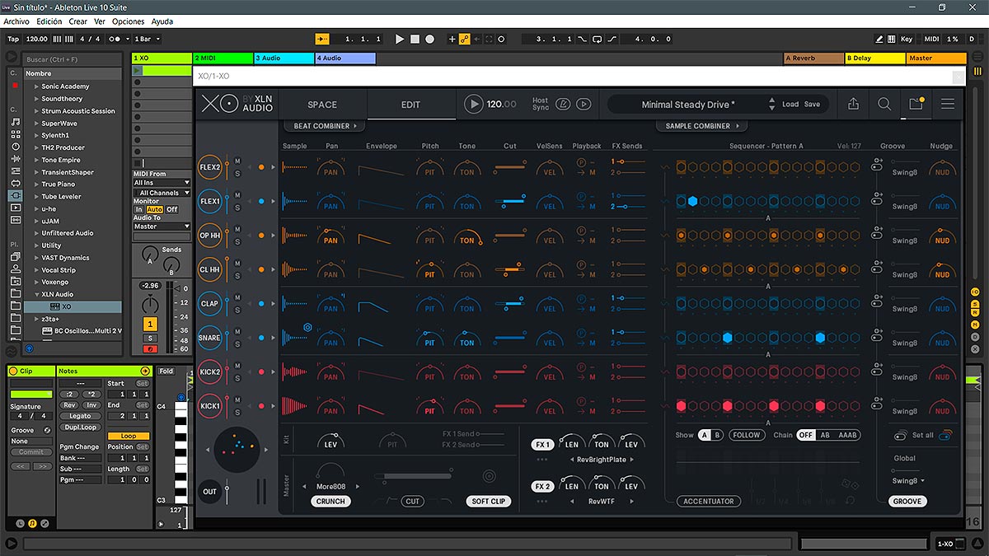Image resolution: width=989 pixels, height=556 pixels.
Task: Open the XO tempo tap icon next to Host Sync
Action: pyautogui.click(x=564, y=104)
